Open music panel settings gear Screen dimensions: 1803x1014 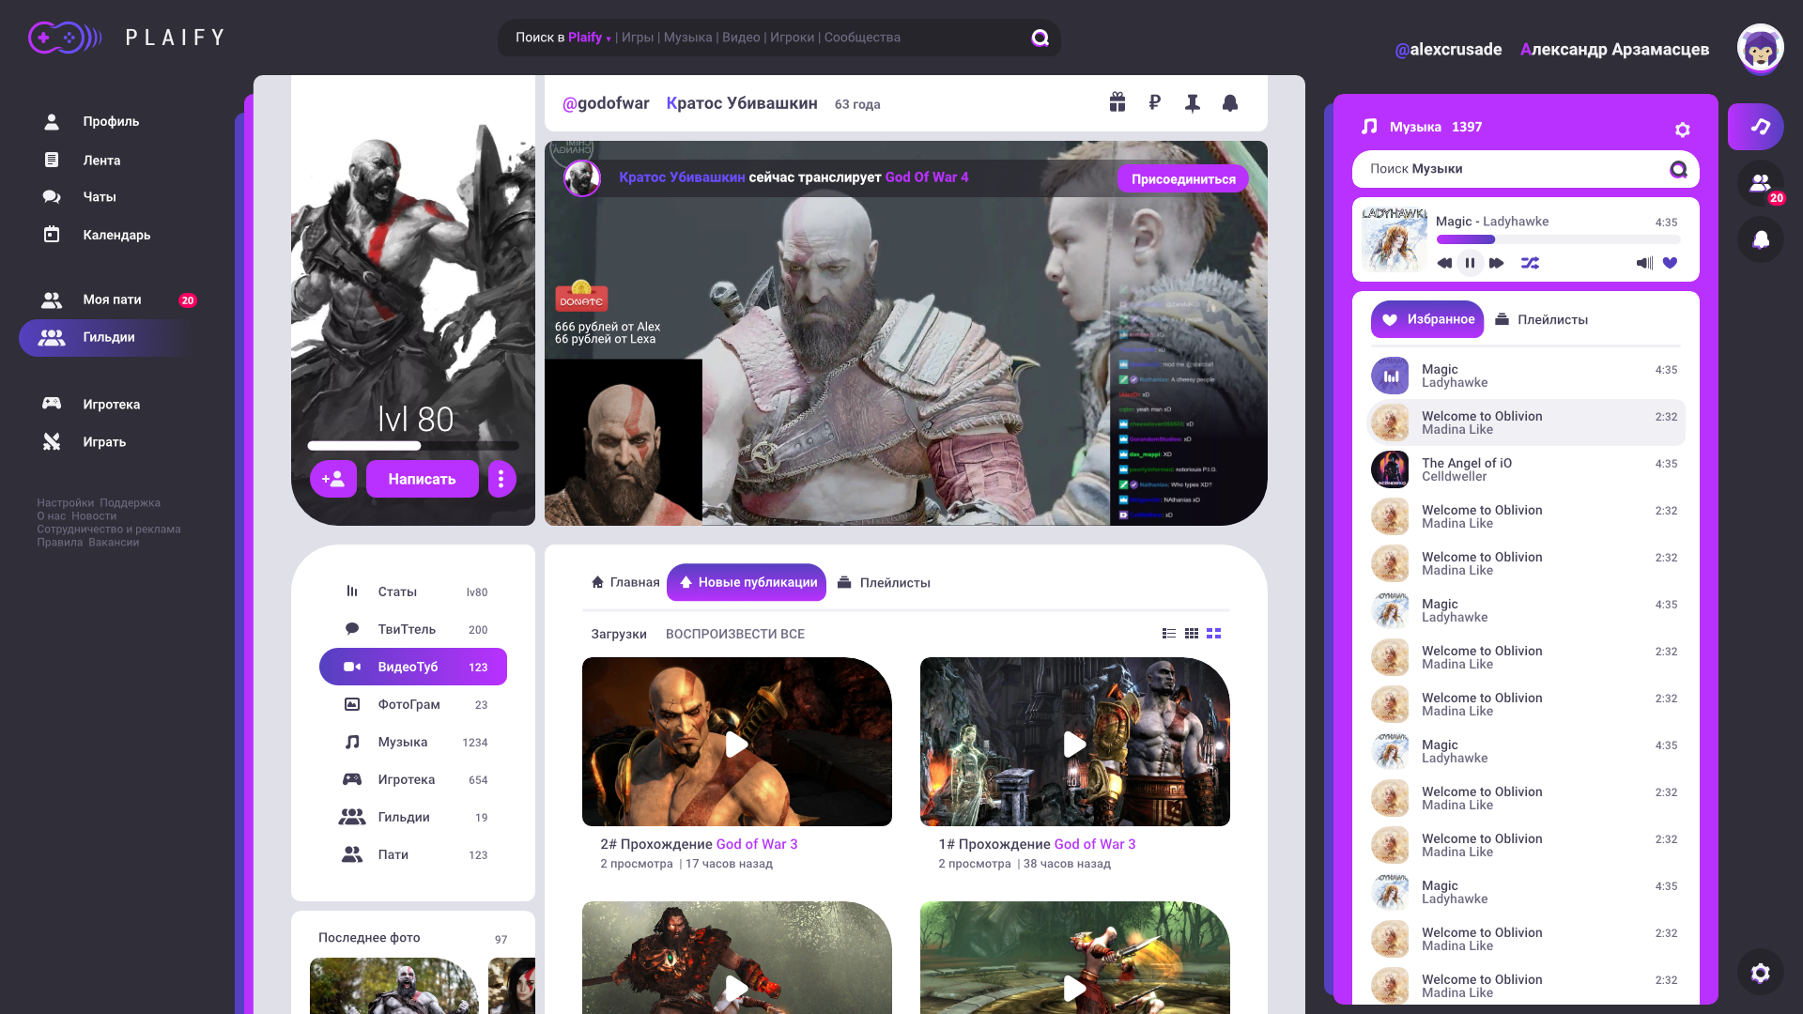click(x=1683, y=130)
